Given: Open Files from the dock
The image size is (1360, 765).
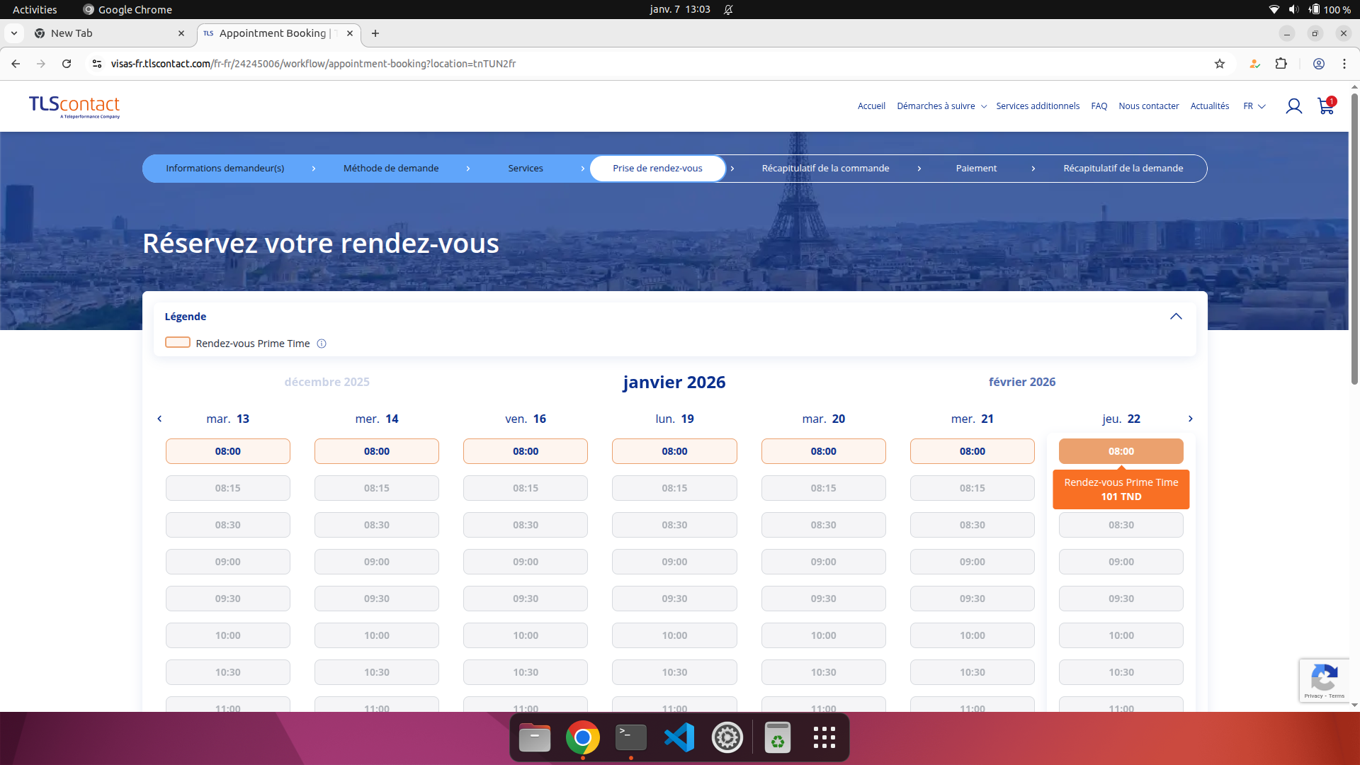Looking at the screenshot, I should (535, 738).
